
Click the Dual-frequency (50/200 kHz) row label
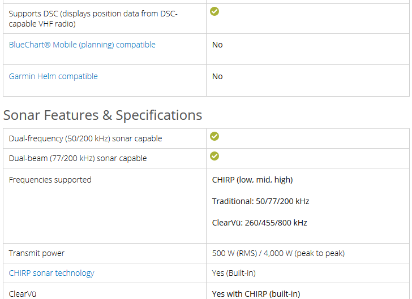click(x=85, y=138)
